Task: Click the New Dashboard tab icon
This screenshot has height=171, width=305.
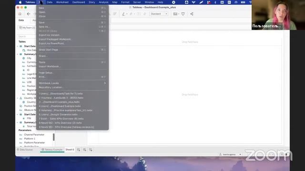Action: point(84,150)
